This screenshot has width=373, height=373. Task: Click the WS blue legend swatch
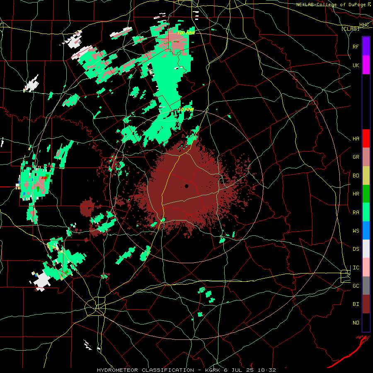click(366, 230)
